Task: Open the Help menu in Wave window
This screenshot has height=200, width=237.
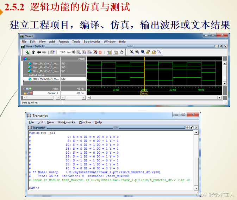Action: coord(122,41)
